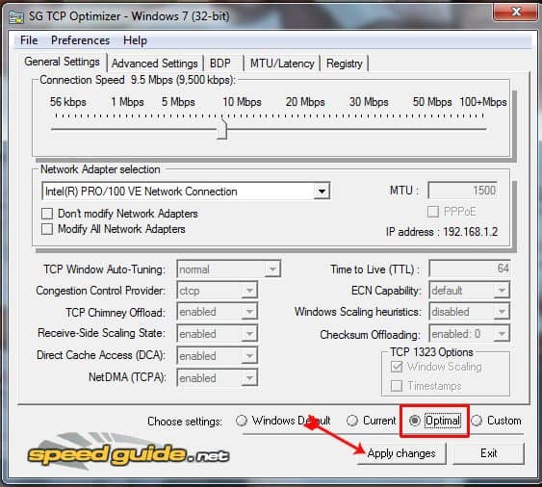Switch to the General Settings tab
Screen dimensions: 542x487
click(62, 62)
